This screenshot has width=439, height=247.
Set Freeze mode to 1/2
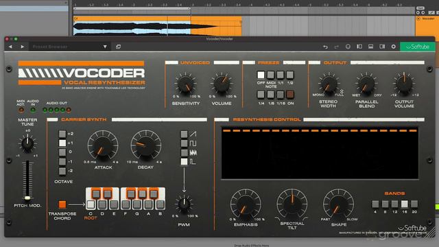pos(290,75)
